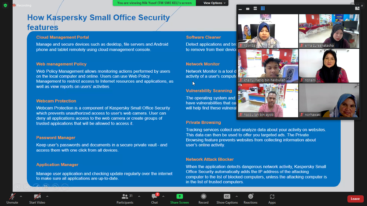Turn on camera with Start Video
The height and width of the screenshot is (206, 367).
click(x=37, y=199)
